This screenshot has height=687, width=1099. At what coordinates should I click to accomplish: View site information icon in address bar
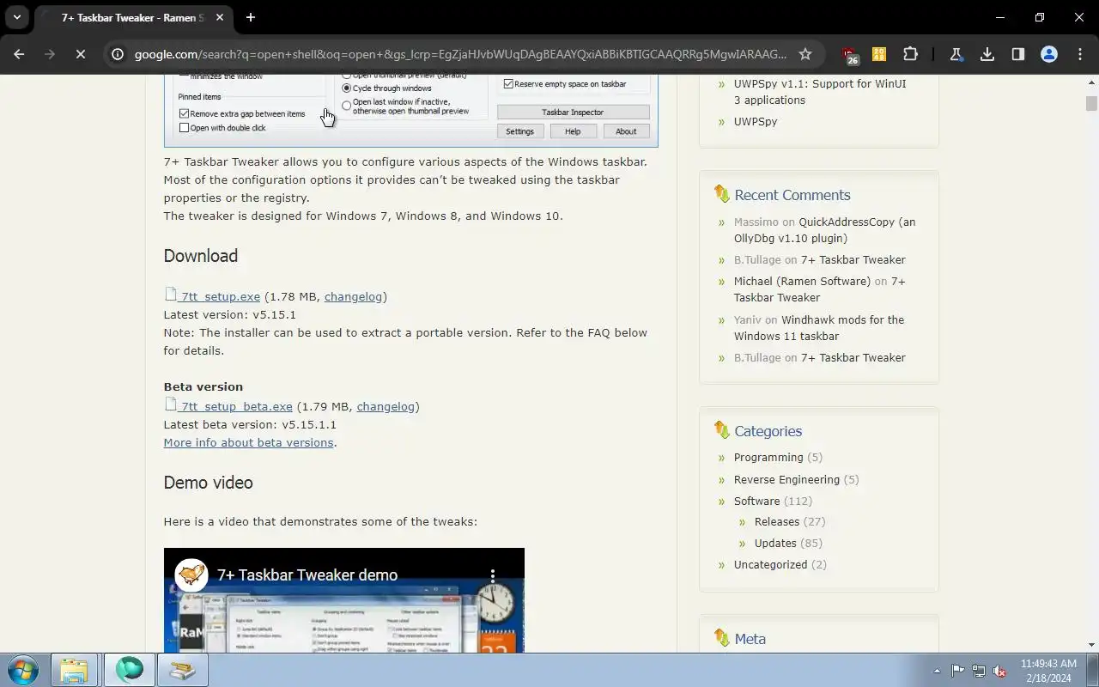[x=118, y=54]
